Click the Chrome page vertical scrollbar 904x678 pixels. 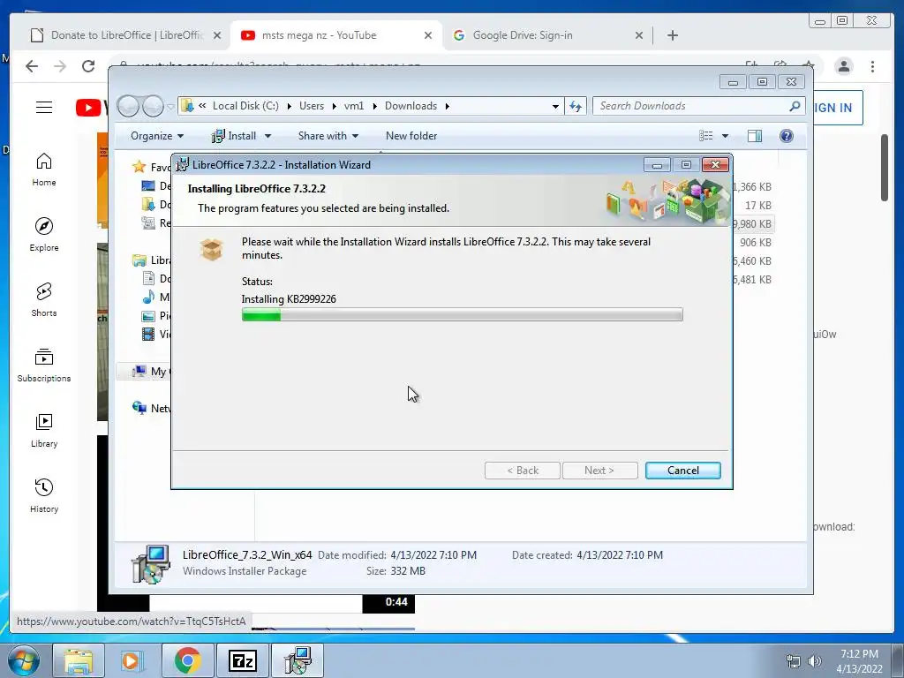tap(885, 168)
